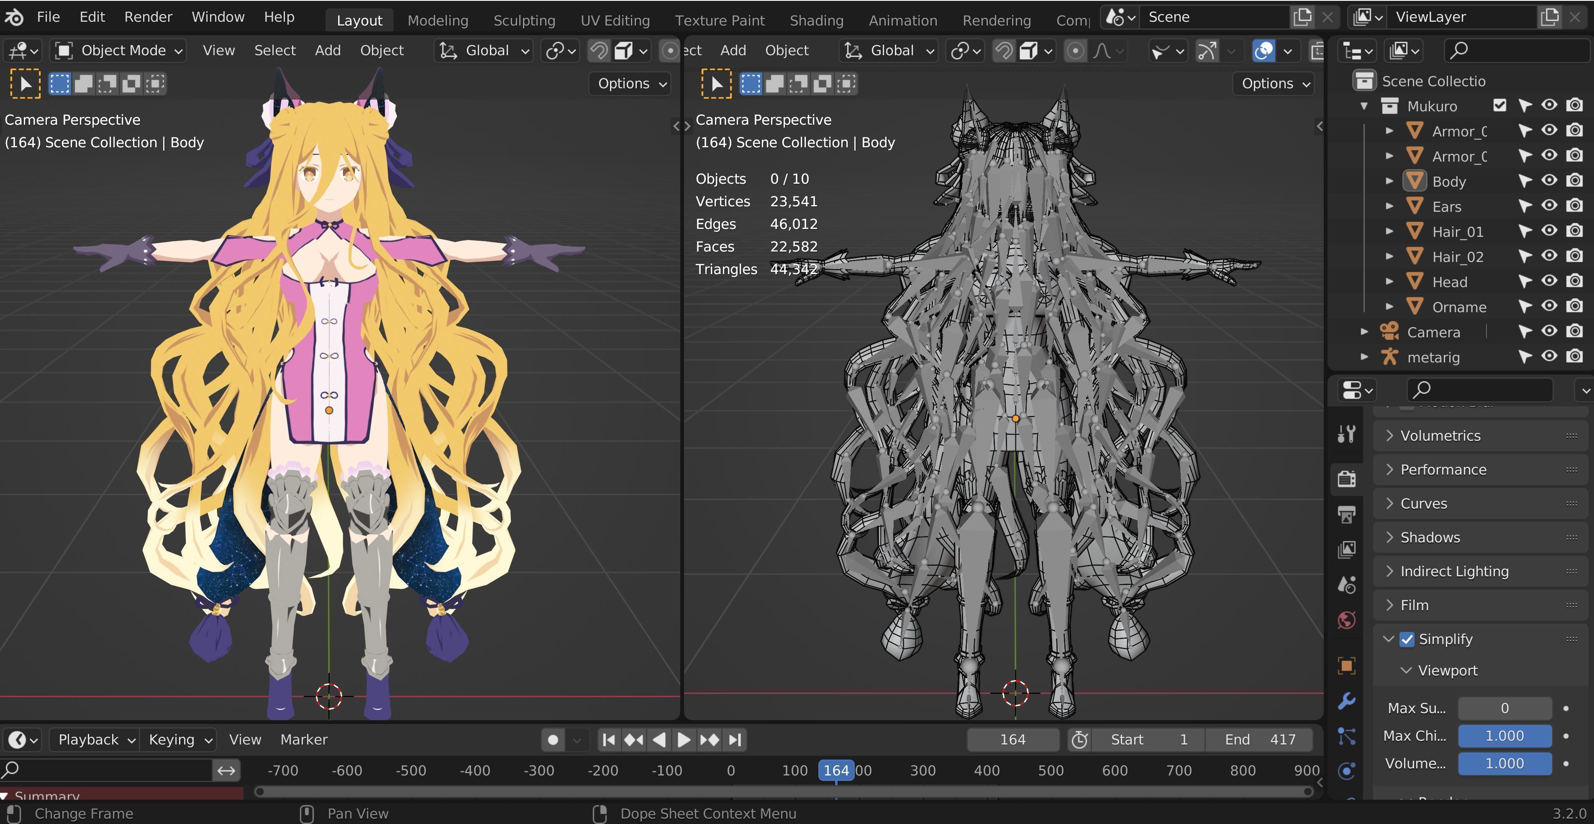Click the new view layer icon beside ViewLayer
This screenshot has width=1594, height=824.
click(1550, 17)
